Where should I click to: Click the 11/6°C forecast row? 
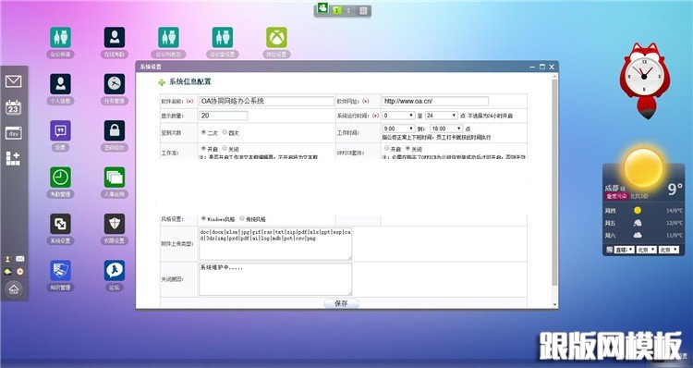643,235
